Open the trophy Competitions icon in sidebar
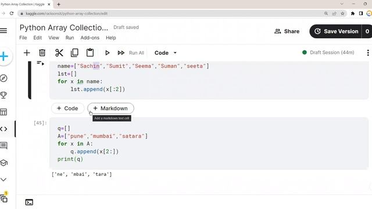Screen dimensions: 372x209 [3, 95]
